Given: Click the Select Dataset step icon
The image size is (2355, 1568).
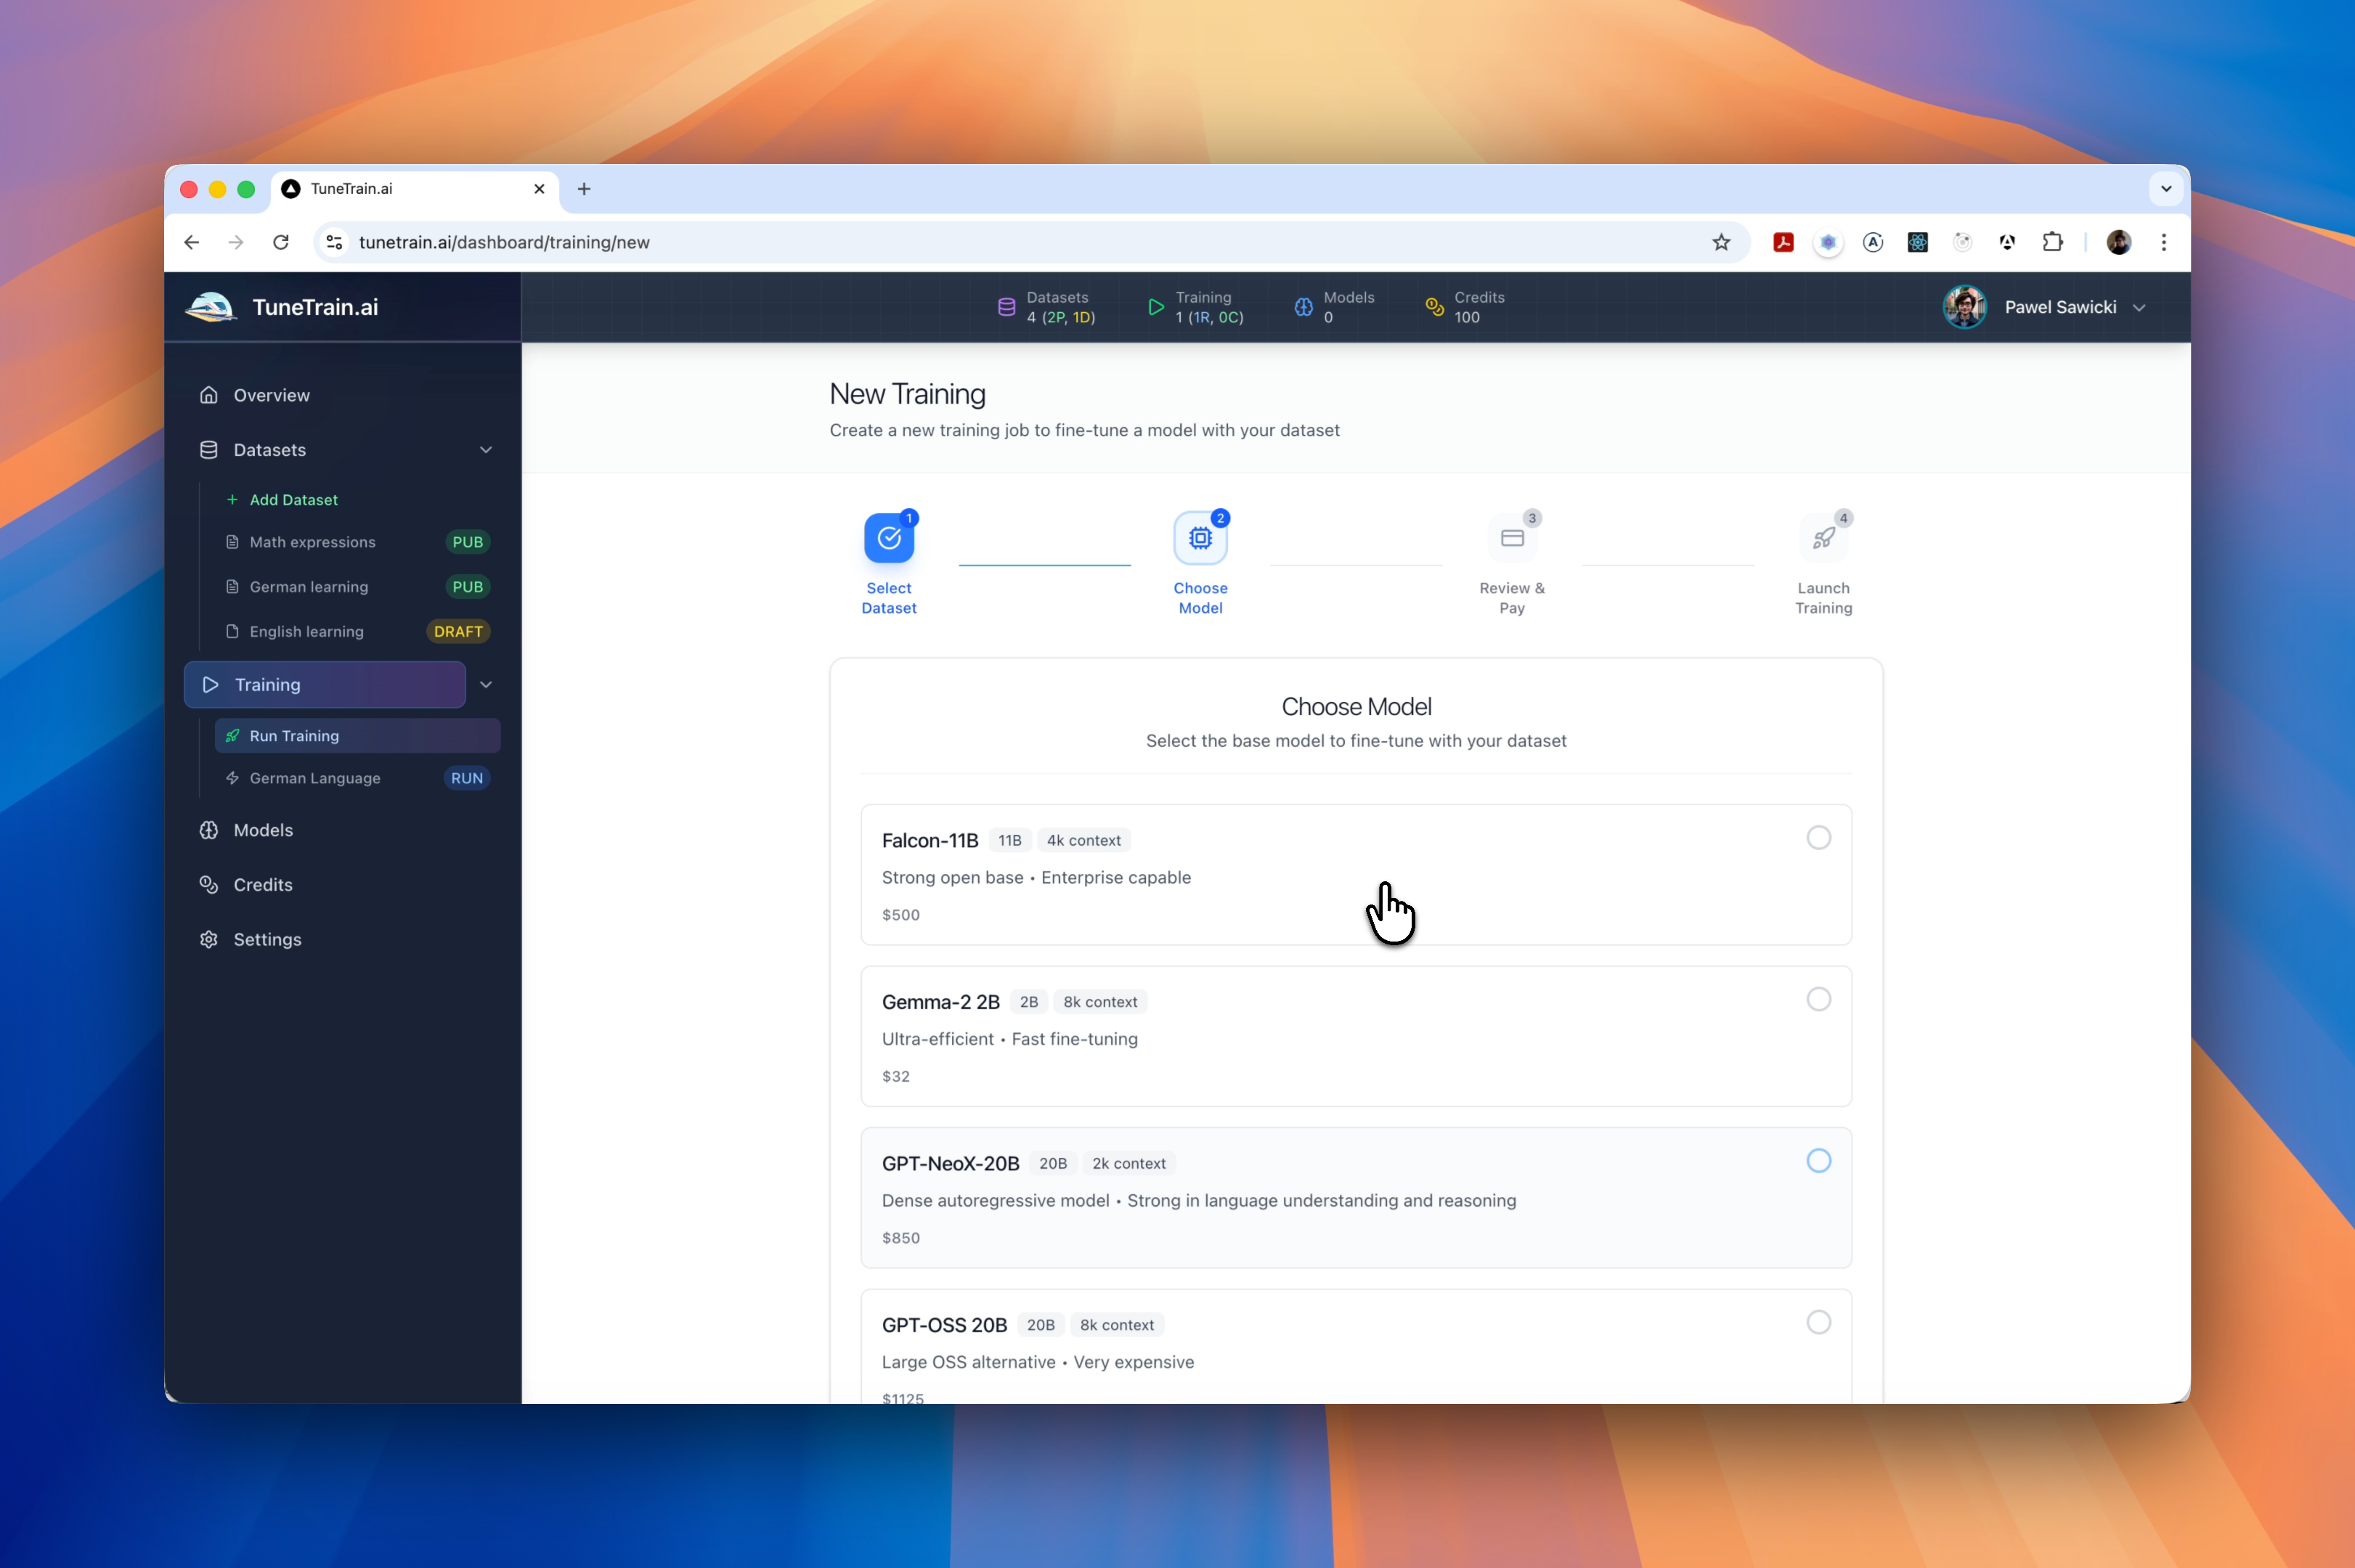Looking at the screenshot, I should (890, 537).
